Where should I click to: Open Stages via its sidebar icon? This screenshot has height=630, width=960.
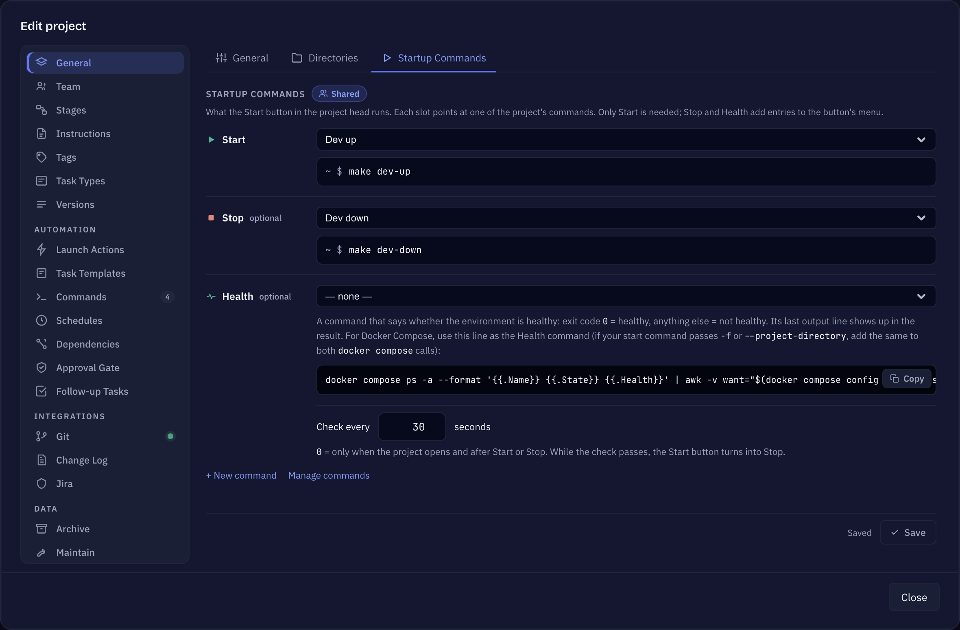(x=41, y=110)
